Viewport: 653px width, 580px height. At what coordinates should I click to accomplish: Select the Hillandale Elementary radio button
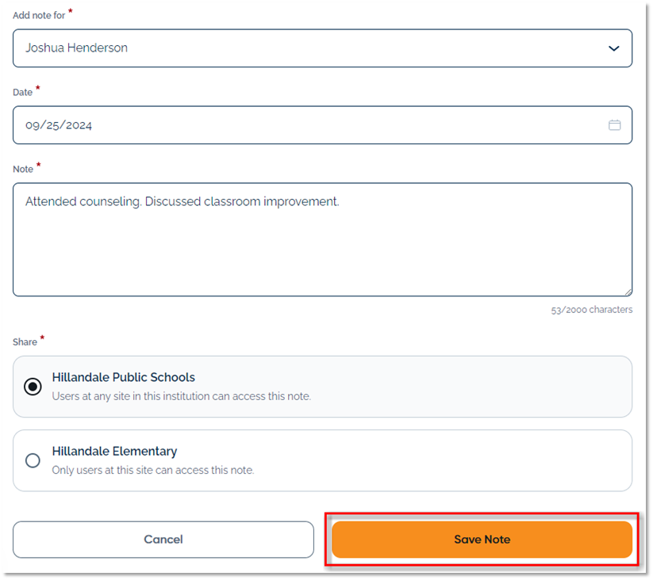point(33,460)
